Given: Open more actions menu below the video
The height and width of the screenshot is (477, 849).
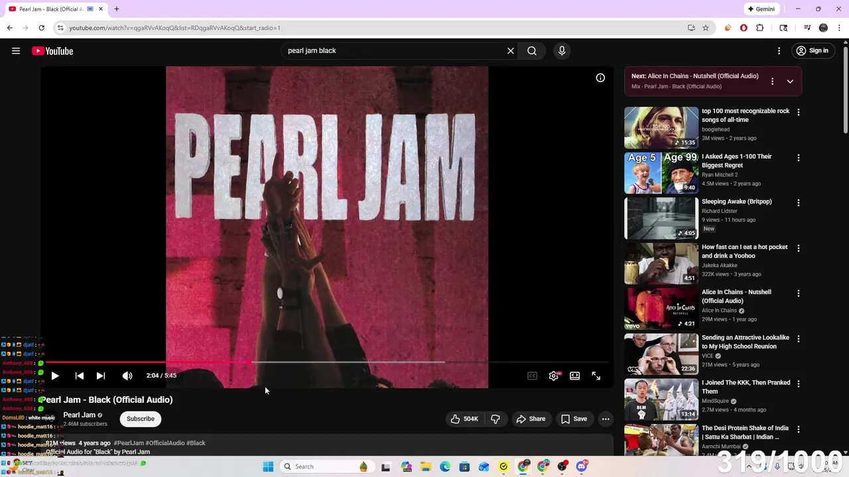Looking at the screenshot, I should [606, 419].
